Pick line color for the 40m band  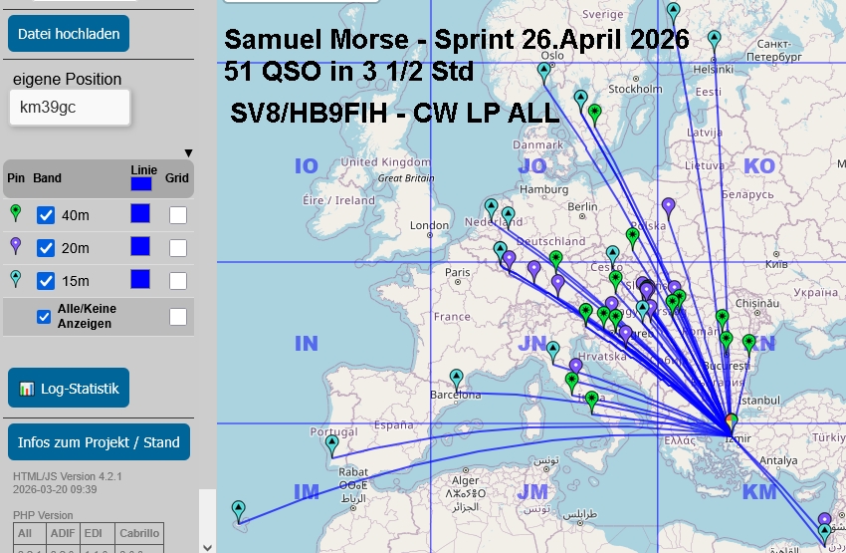pos(140,214)
